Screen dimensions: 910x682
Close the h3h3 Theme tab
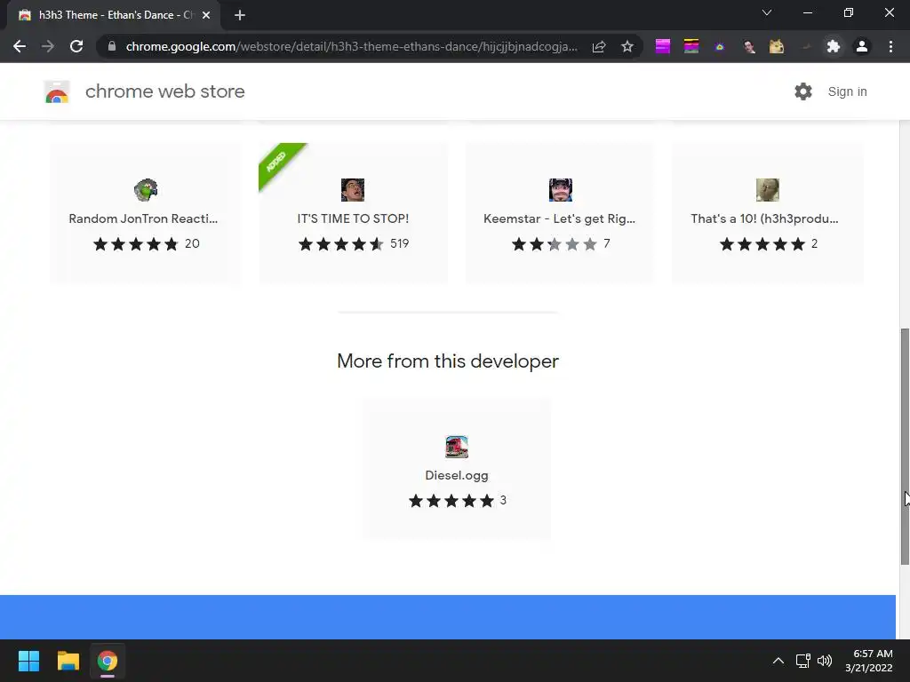[206, 15]
